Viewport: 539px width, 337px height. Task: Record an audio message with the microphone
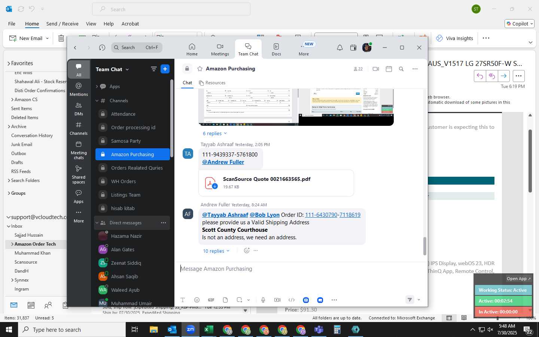pyautogui.click(x=263, y=300)
